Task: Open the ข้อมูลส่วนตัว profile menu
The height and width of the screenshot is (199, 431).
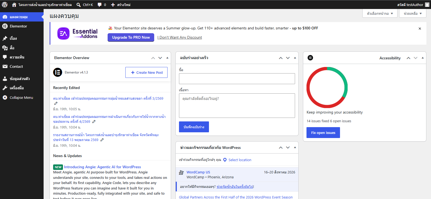Action: [22, 79]
